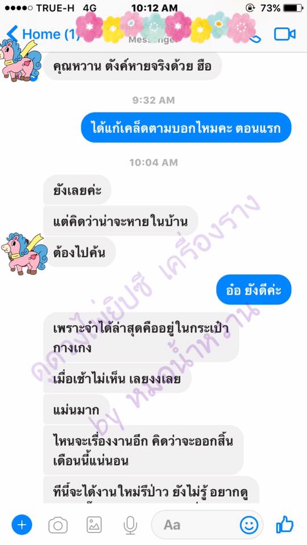Tap the battery indicator in status bar
This screenshot has height=545, width=307.
[293, 7]
